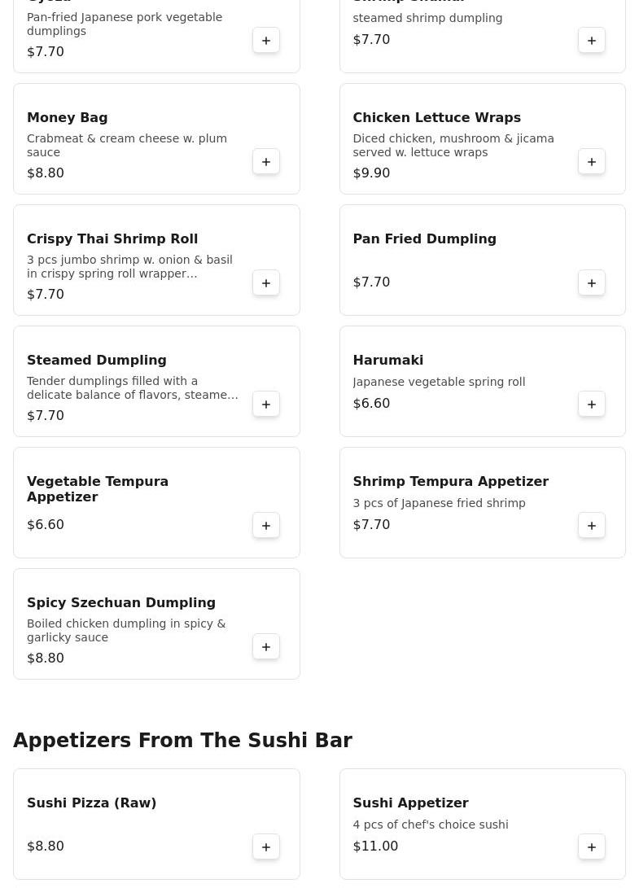Add Pan Fried Dumpling to cart

pos(592,283)
